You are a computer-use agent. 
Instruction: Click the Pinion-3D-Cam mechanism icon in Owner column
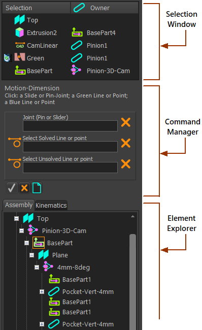[x=76, y=70]
